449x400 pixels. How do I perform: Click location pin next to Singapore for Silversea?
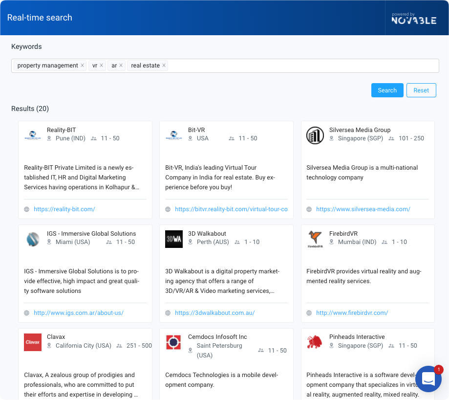pos(332,138)
